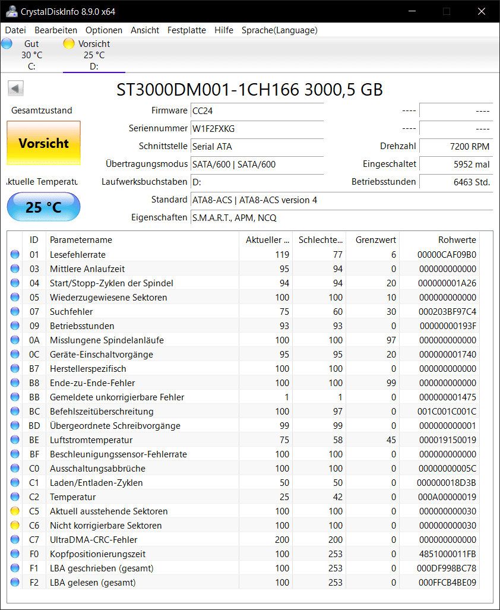Click the Laufwerksbuchstaben field D:
The width and height of the screenshot is (500, 610).
(257, 182)
